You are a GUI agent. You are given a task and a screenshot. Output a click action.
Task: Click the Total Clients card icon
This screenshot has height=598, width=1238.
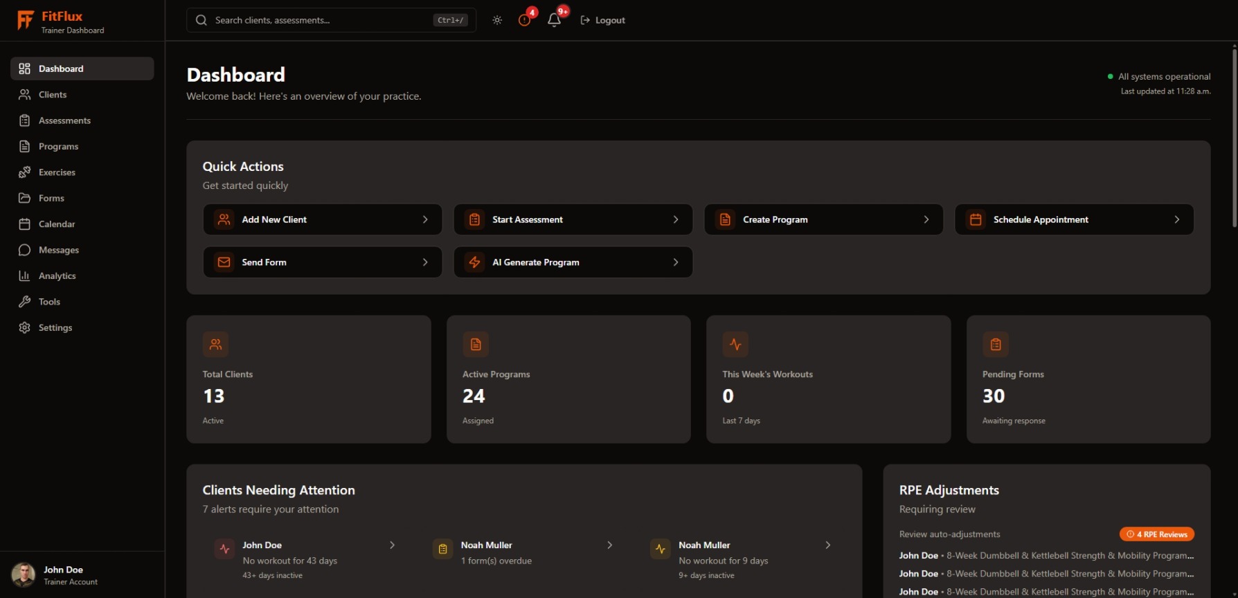(x=215, y=344)
